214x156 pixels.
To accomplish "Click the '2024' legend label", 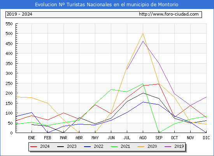I will click(45, 146).
